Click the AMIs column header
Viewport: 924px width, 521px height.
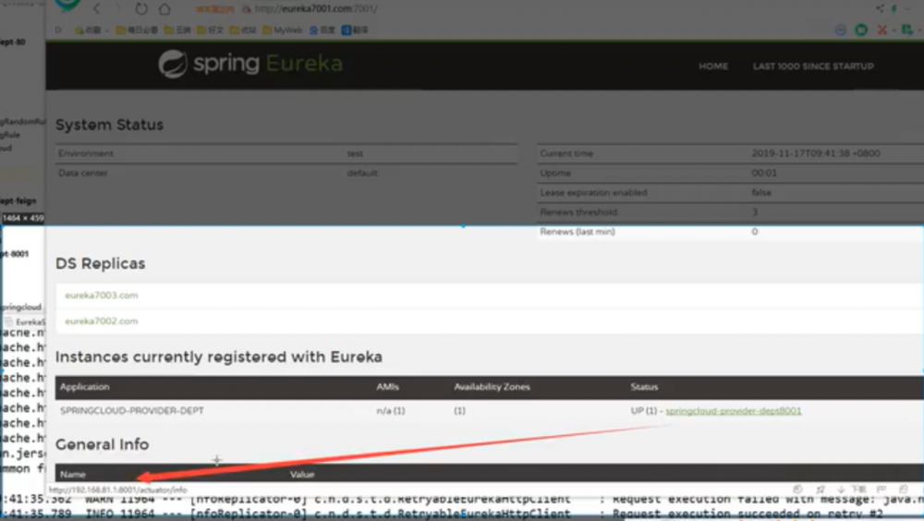(x=388, y=387)
